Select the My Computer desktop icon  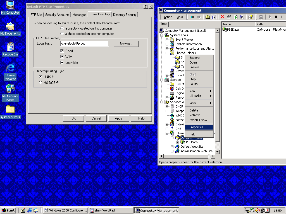click(x=10, y=8)
